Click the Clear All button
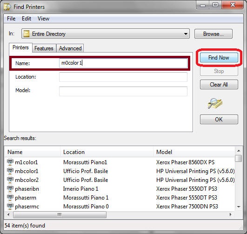Image resolution: width=247 pixels, height=234 pixels. tap(219, 85)
